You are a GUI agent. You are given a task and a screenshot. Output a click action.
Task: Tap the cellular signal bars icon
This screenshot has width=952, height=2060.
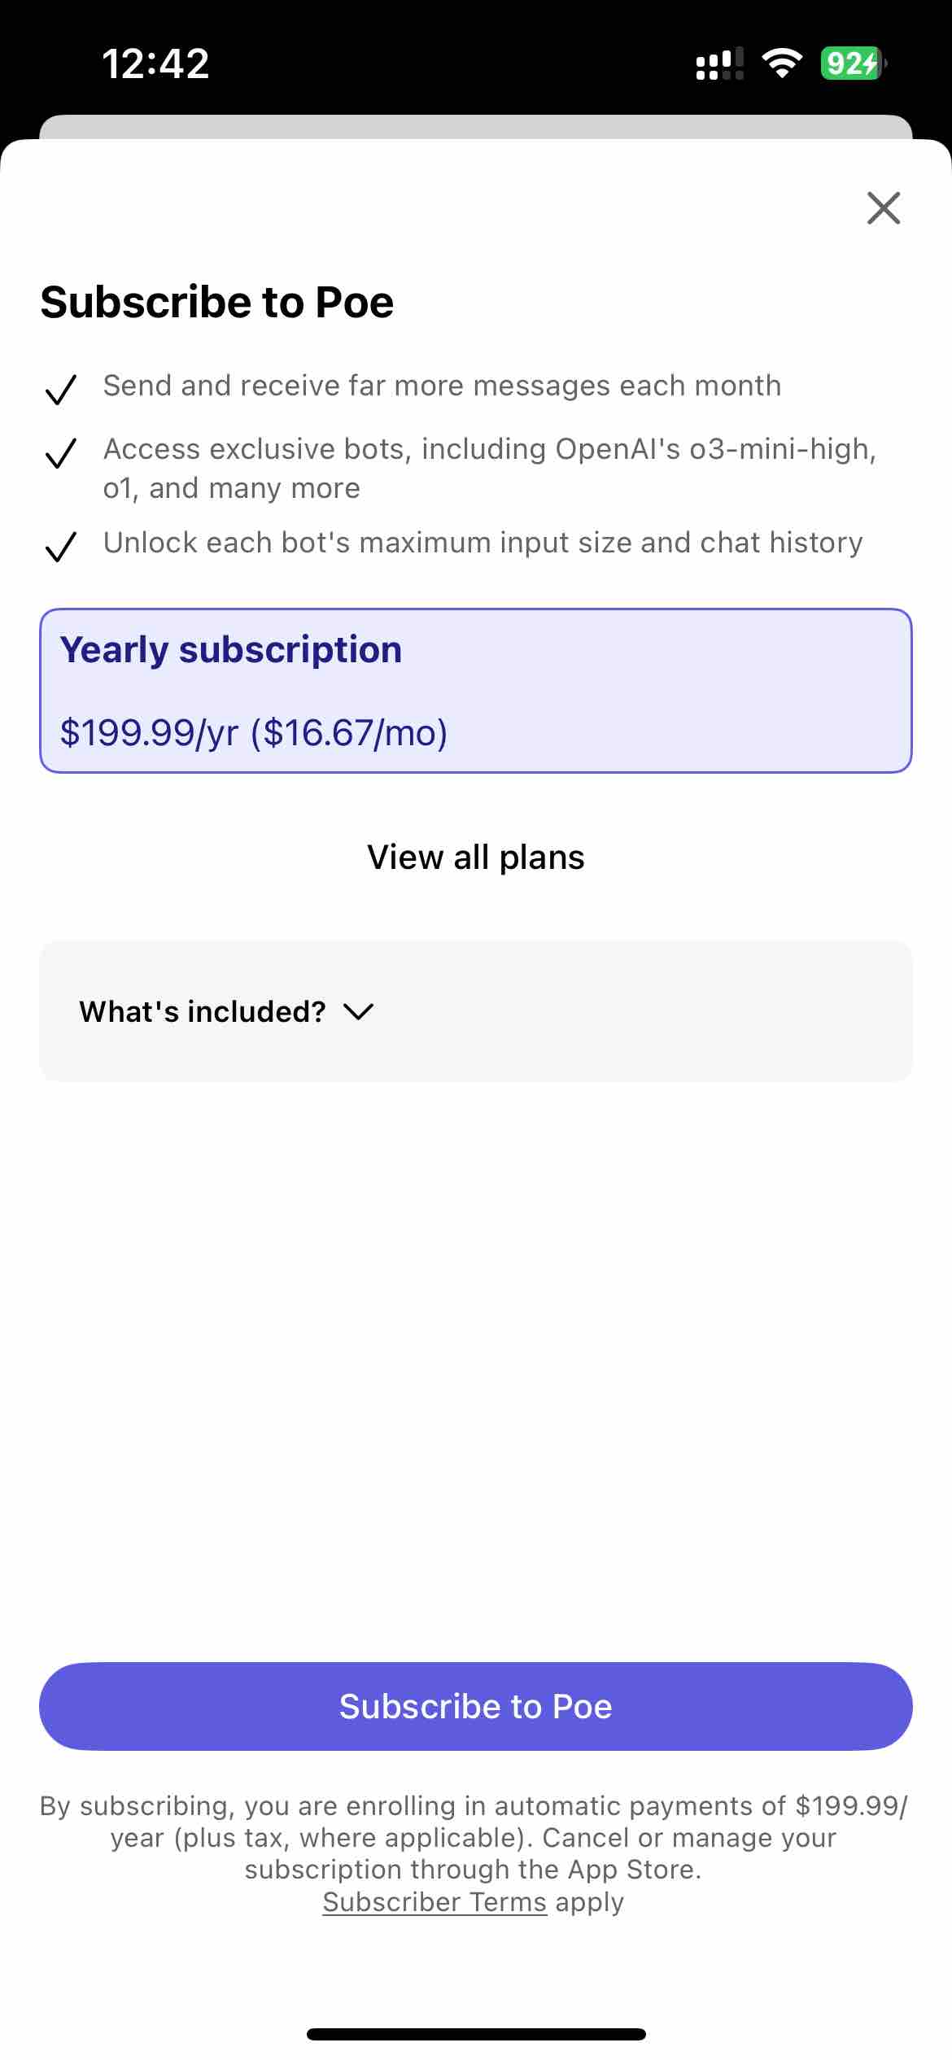click(719, 63)
